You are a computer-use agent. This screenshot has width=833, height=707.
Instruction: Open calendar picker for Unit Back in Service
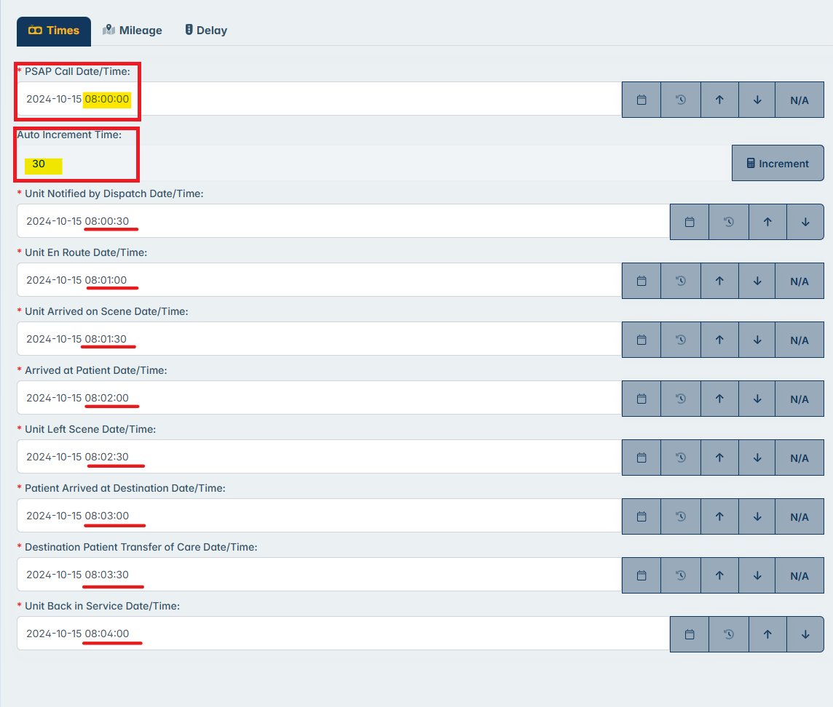[690, 634]
